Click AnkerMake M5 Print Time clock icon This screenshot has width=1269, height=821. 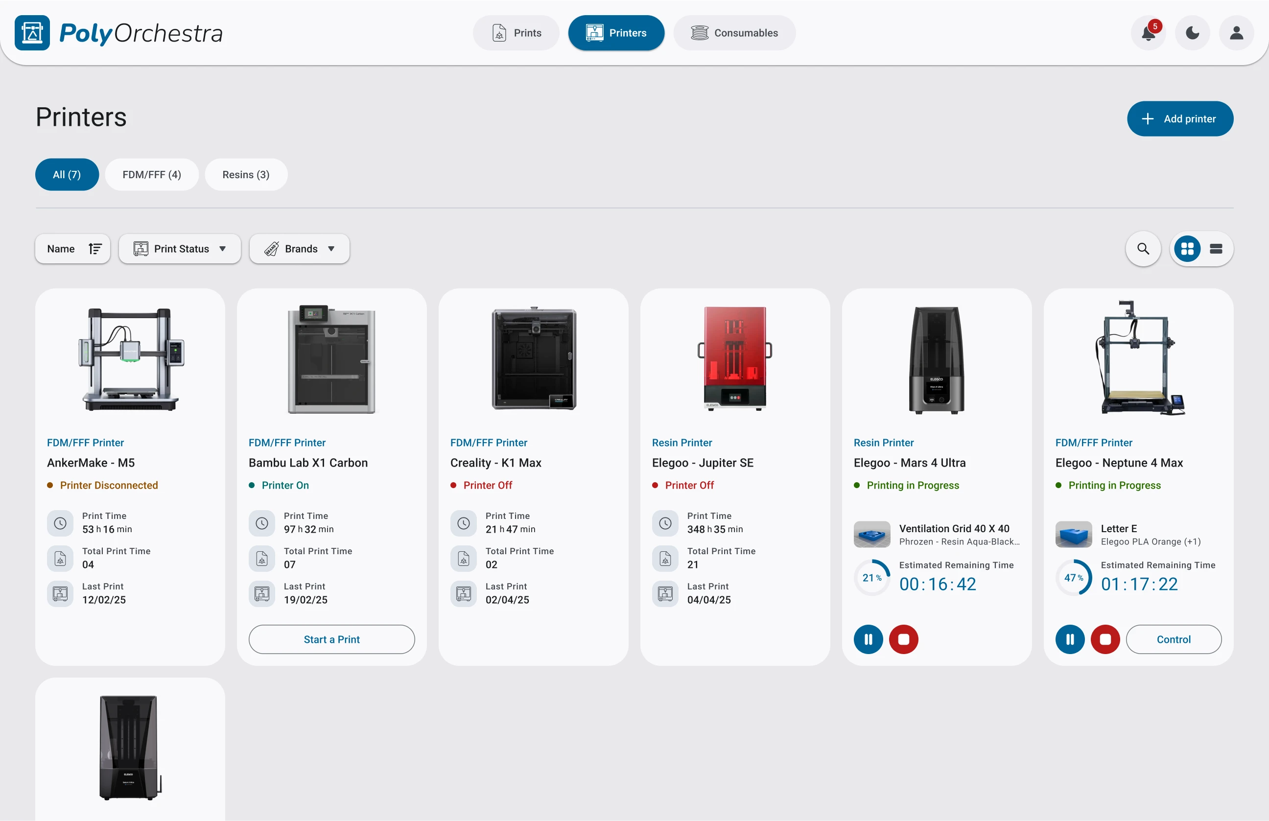pyautogui.click(x=60, y=523)
